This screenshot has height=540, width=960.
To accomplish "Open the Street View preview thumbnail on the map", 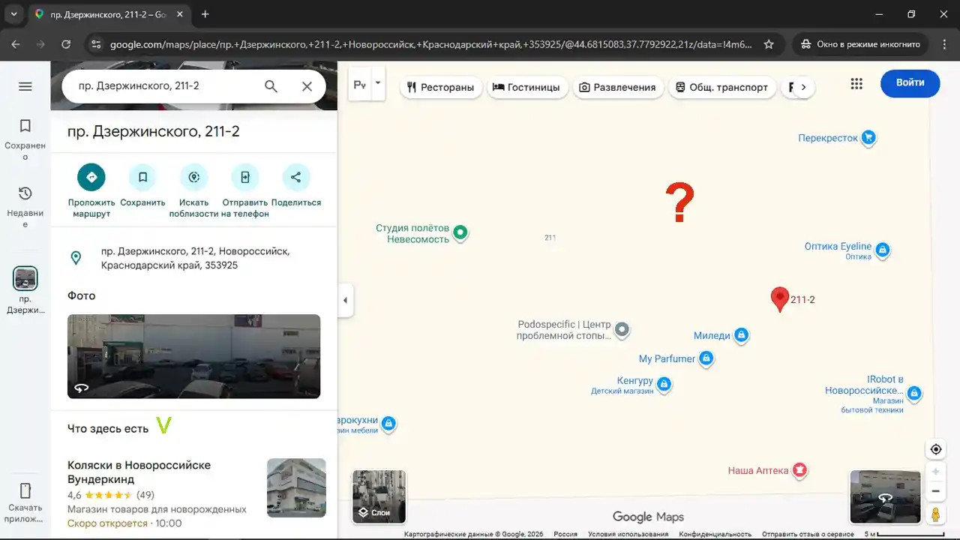I will click(x=885, y=496).
